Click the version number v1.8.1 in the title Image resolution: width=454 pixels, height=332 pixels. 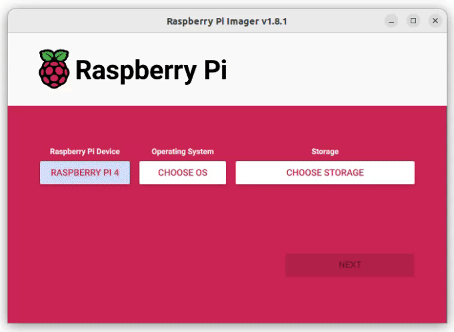[x=274, y=21]
